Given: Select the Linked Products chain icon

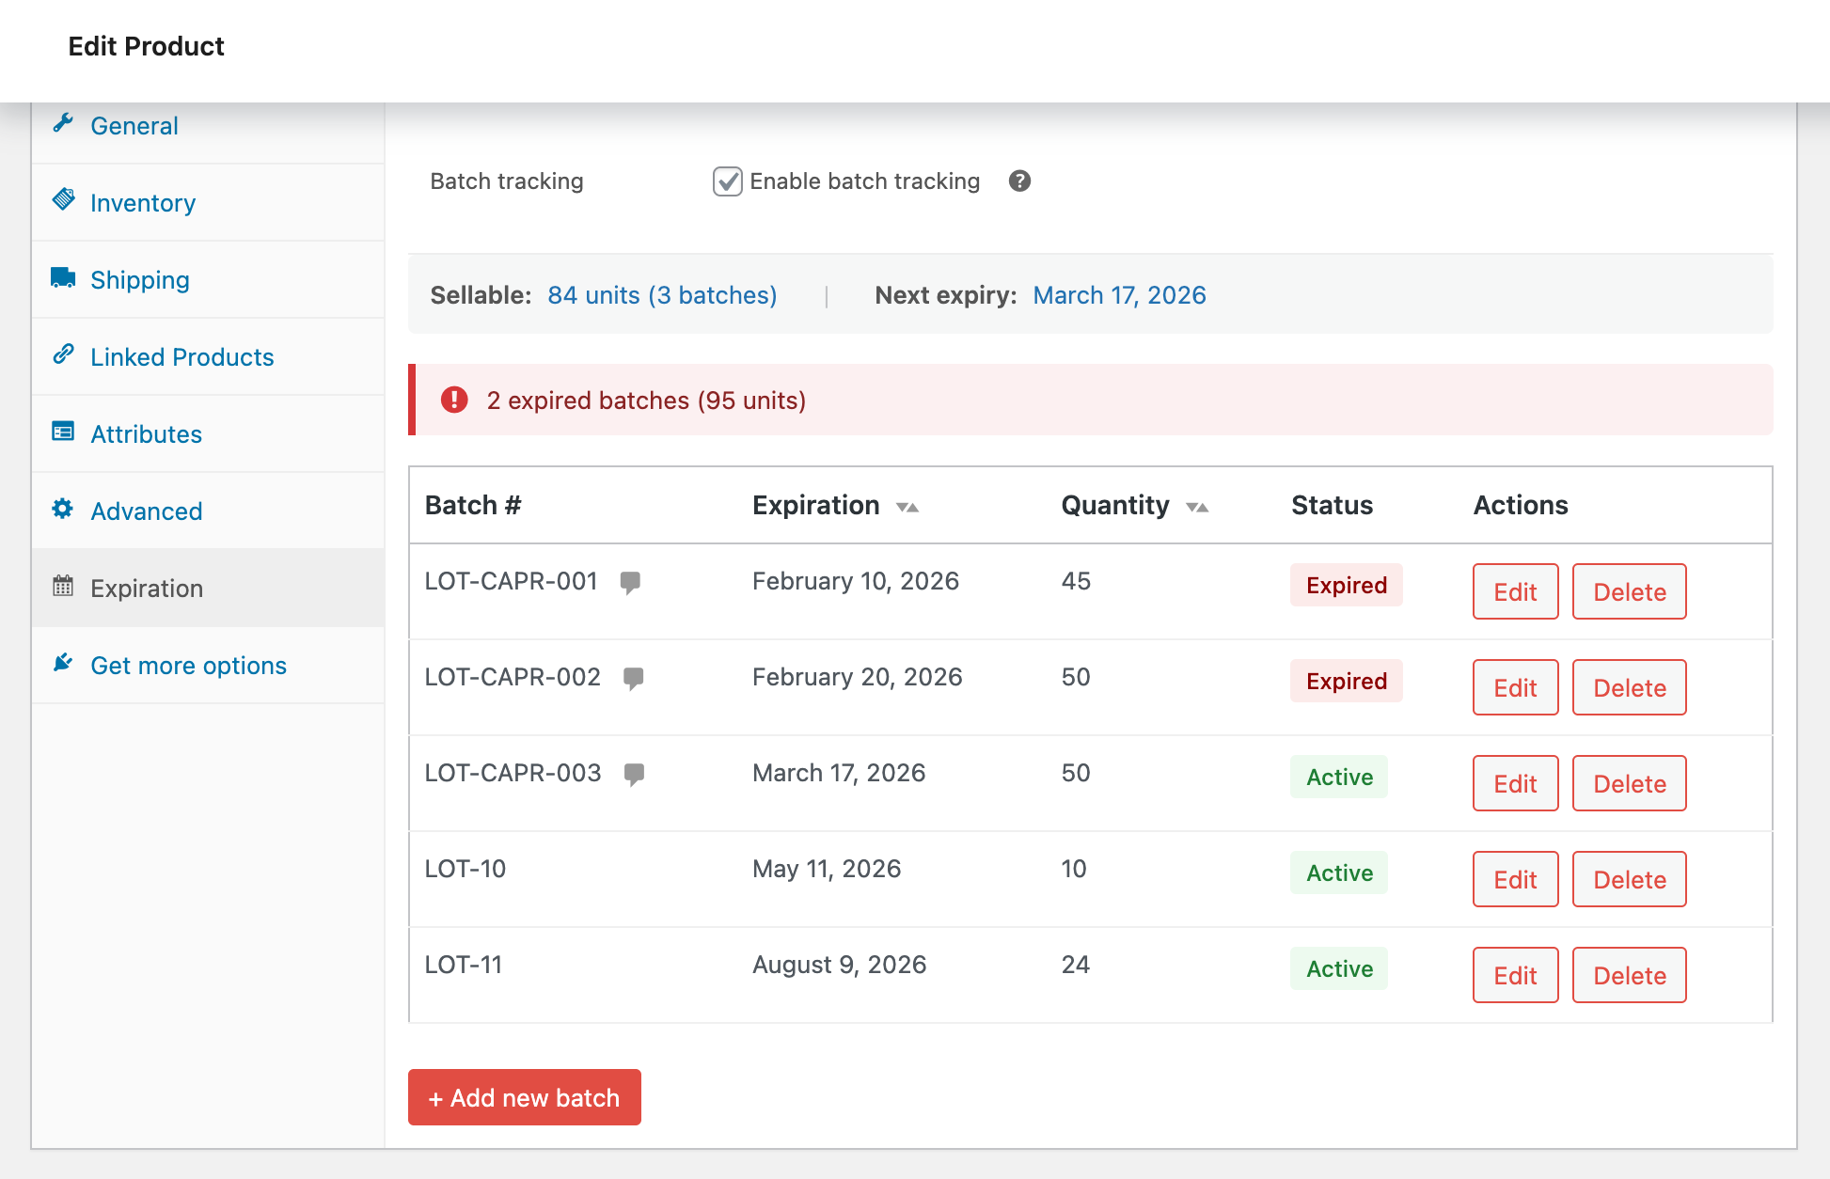Looking at the screenshot, I should [x=63, y=355].
